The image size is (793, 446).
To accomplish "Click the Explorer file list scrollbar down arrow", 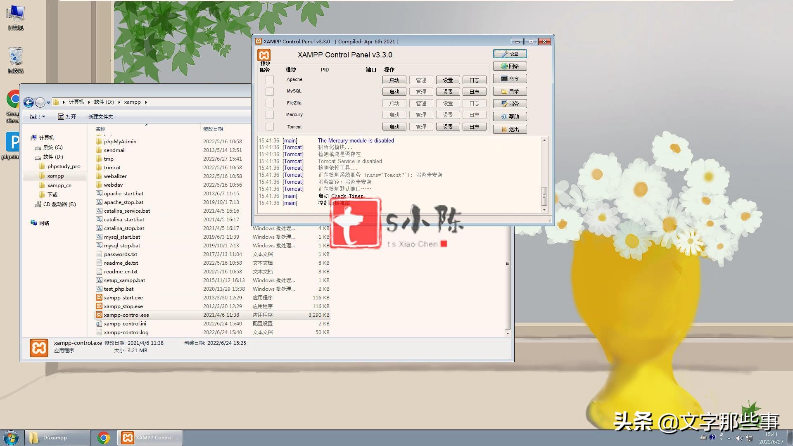I will [508, 333].
